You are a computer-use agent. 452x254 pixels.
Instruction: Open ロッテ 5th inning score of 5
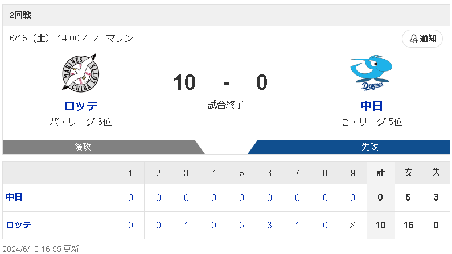pyautogui.click(x=241, y=225)
